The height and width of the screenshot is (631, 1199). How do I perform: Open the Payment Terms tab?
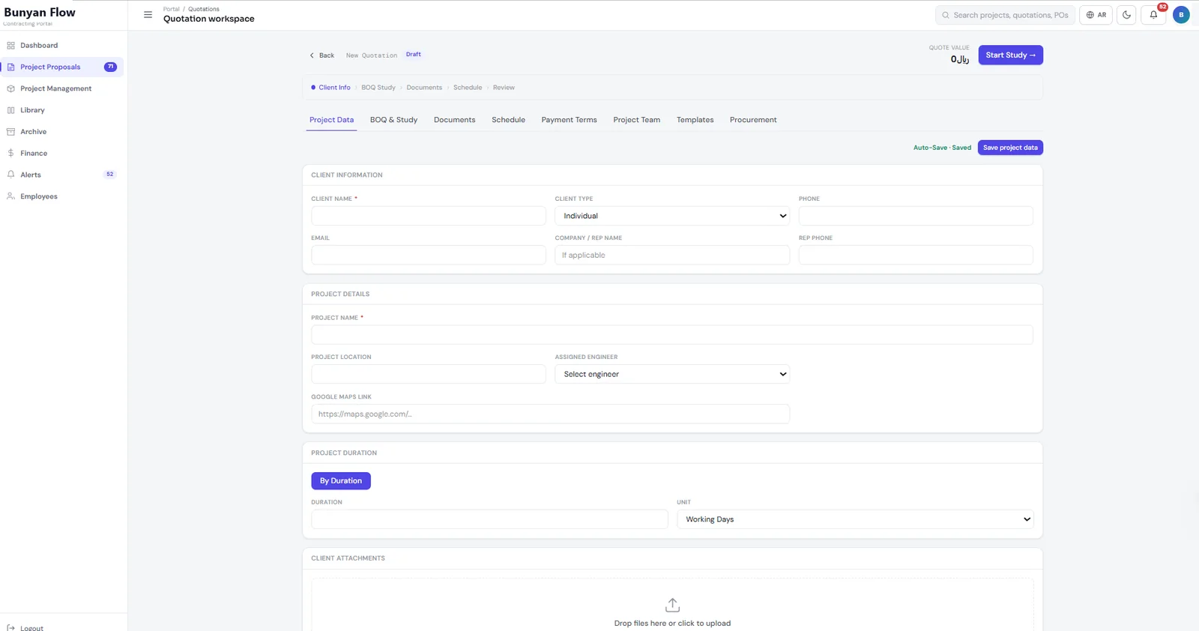tap(569, 120)
